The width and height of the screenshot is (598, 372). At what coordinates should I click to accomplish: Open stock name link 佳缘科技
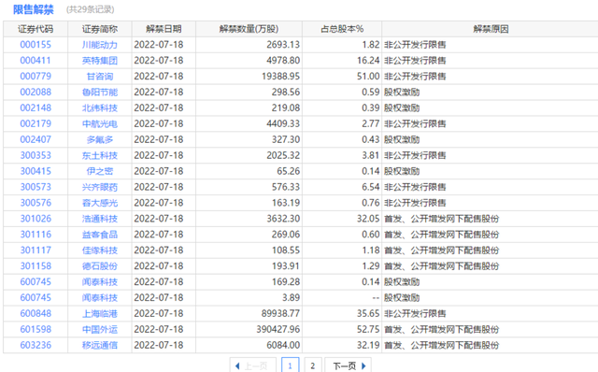(x=100, y=250)
